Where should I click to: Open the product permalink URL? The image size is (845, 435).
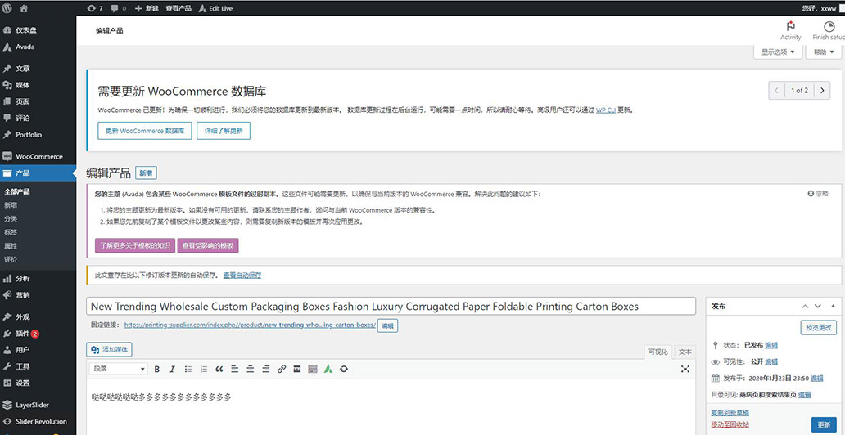click(250, 325)
